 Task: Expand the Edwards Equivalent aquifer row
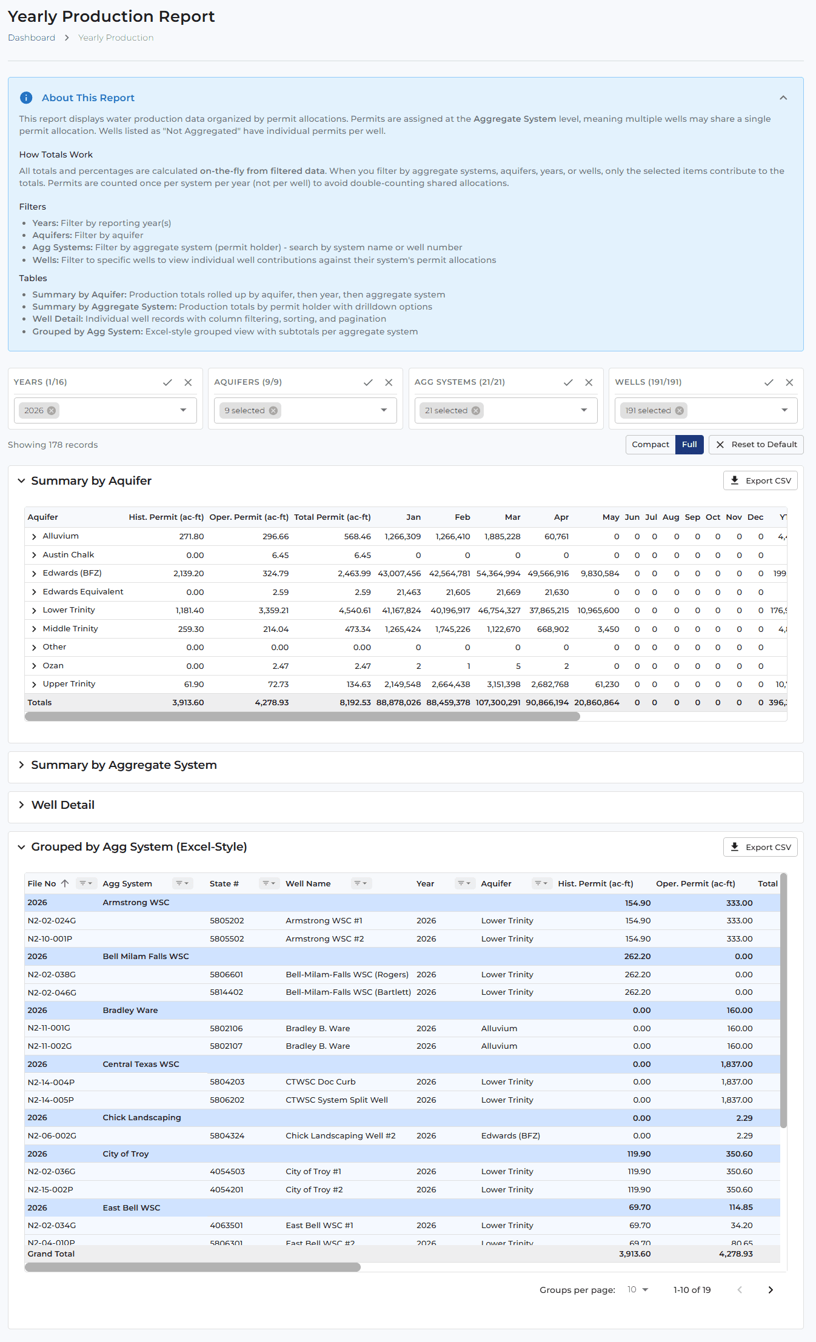pyautogui.click(x=34, y=592)
